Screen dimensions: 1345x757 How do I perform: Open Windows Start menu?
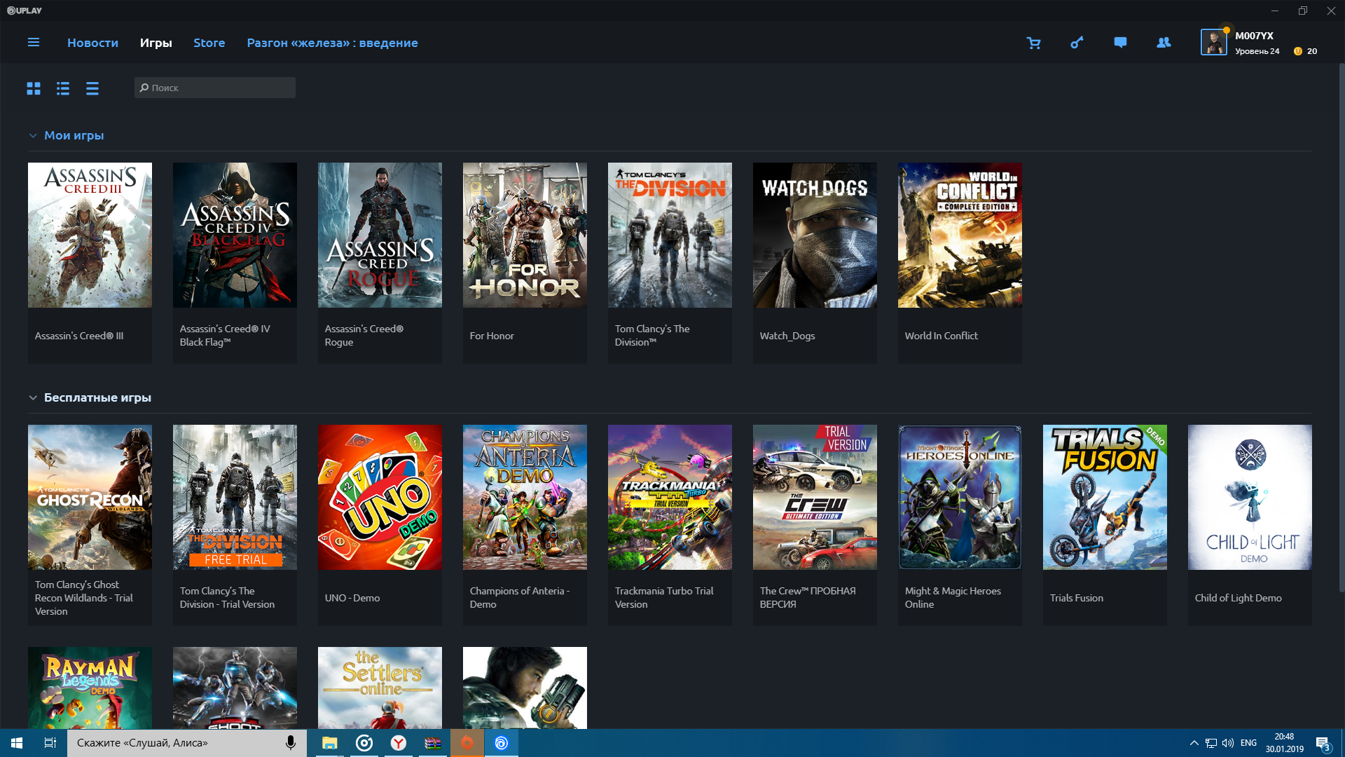[x=17, y=743]
